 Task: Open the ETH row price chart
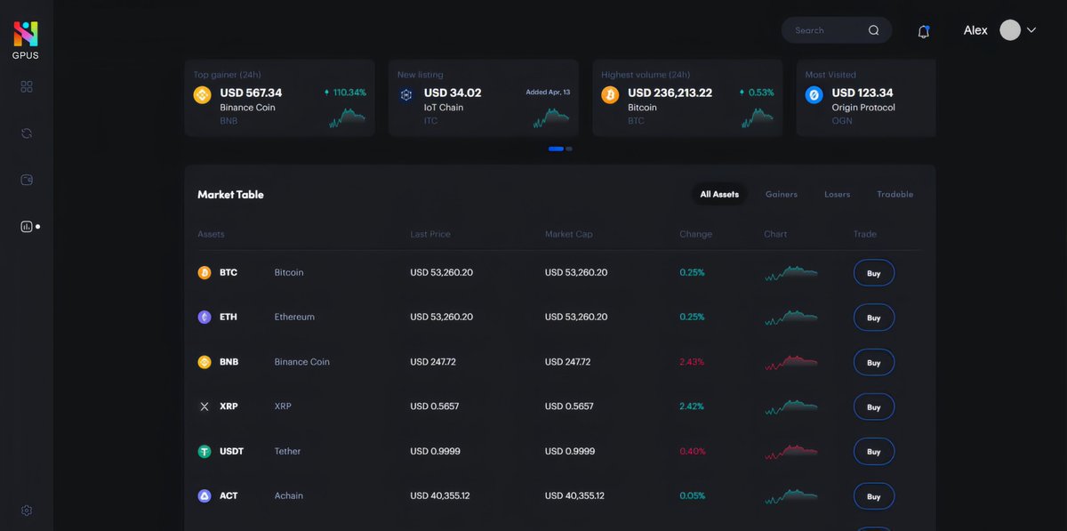tap(791, 318)
